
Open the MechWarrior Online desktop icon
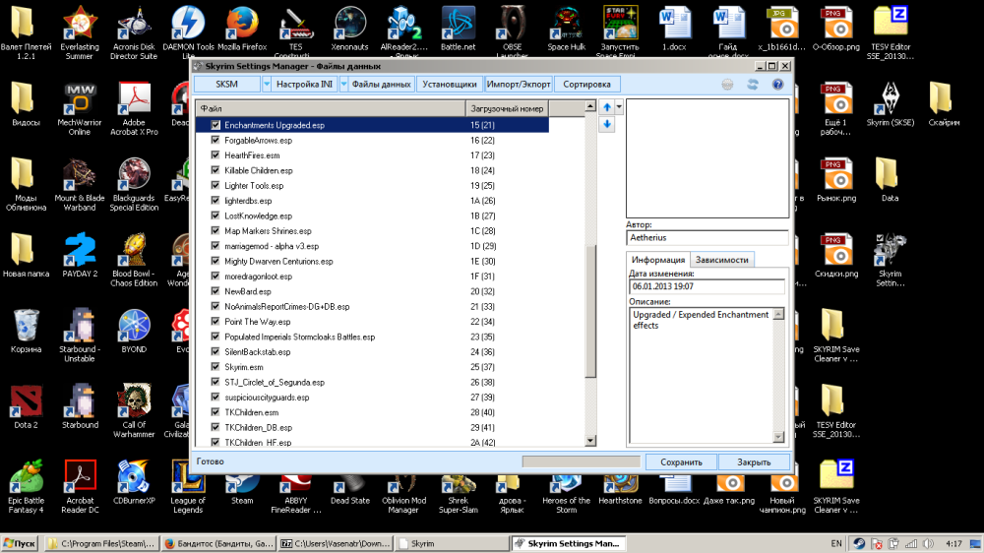[80, 108]
